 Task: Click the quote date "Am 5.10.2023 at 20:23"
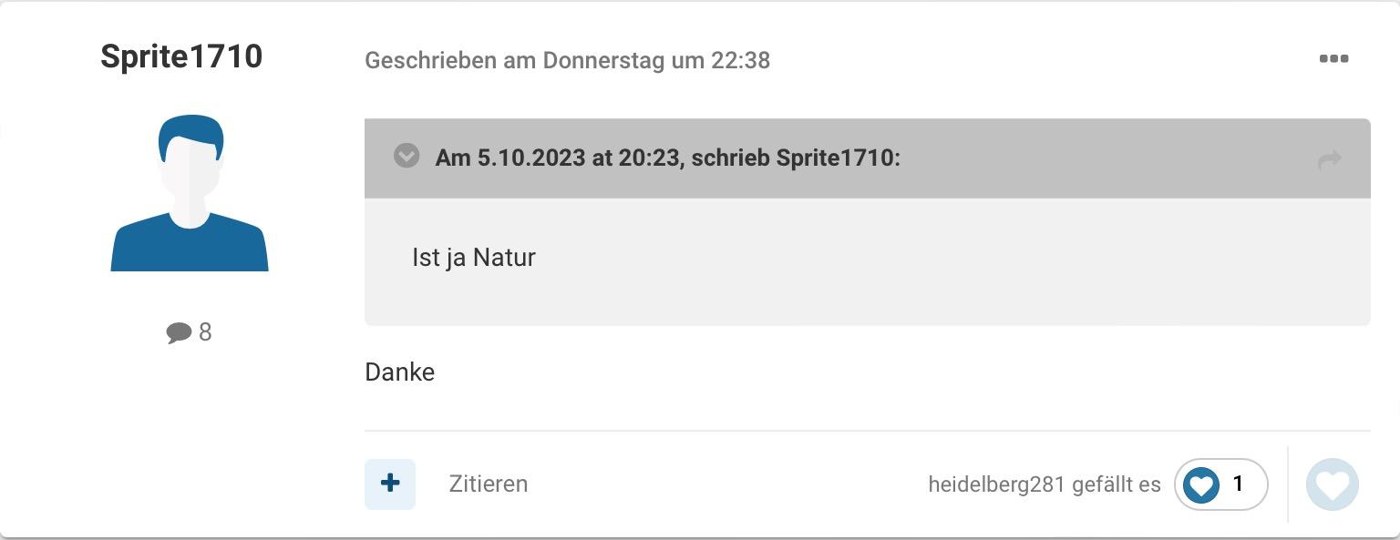[558, 158]
